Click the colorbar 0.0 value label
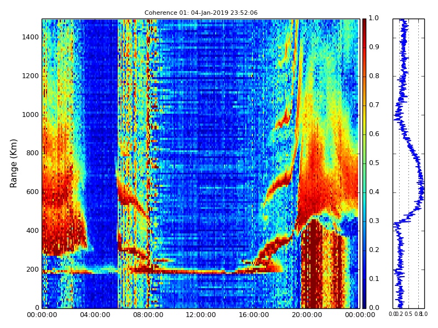The width and height of the screenshot is (438, 328). point(374,308)
